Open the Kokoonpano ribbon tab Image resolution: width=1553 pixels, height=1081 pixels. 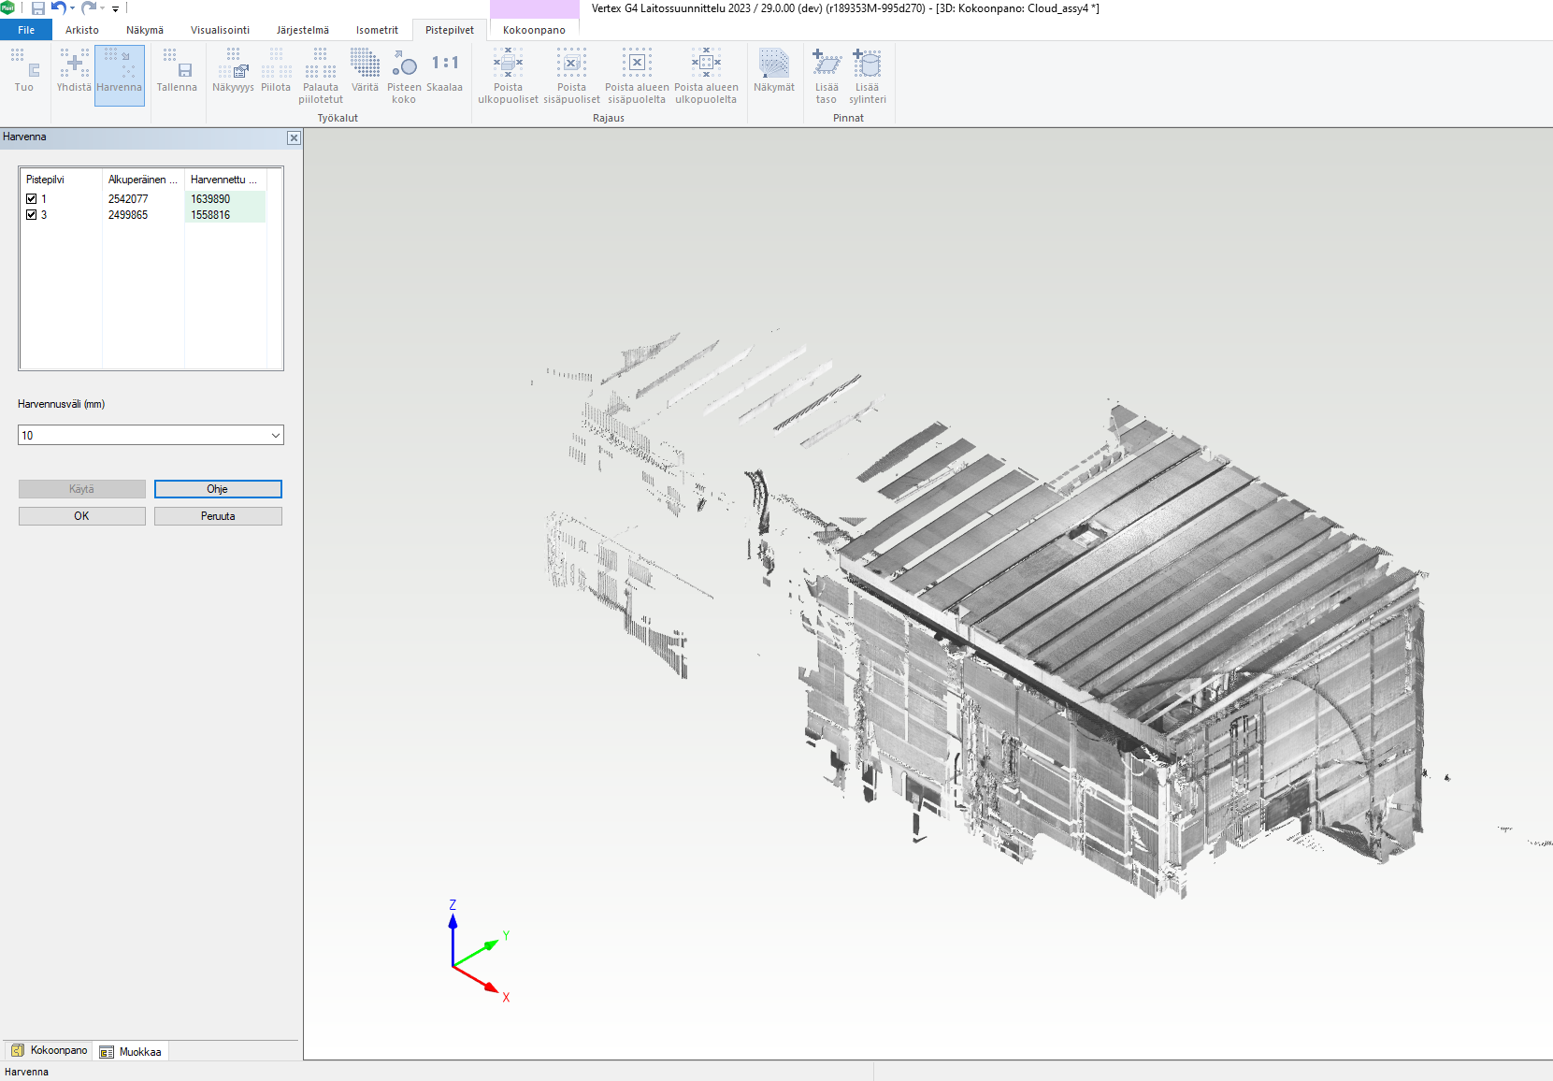click(x=534, y=30)
